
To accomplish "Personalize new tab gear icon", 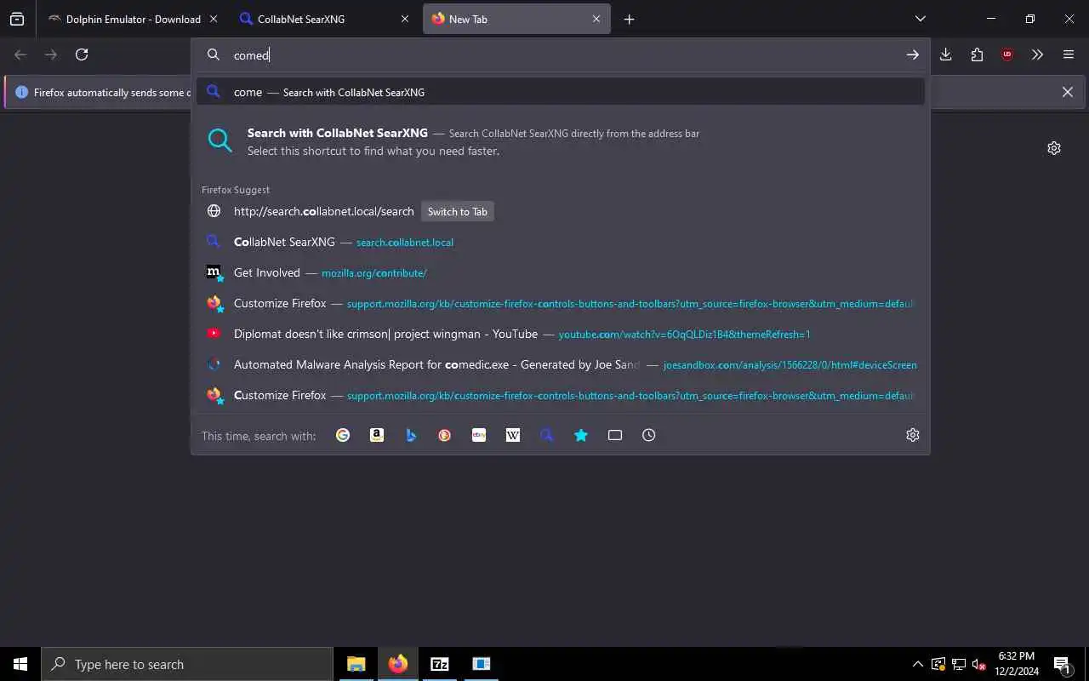I will coord(1054,148).
